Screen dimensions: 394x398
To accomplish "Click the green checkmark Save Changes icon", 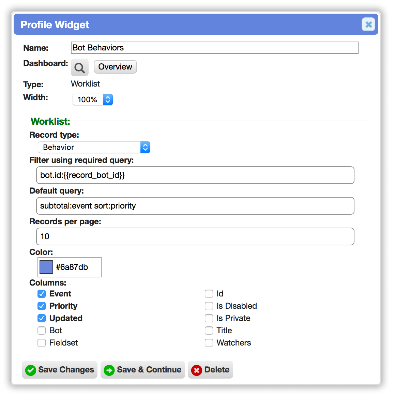I will [x=31, y=370].
